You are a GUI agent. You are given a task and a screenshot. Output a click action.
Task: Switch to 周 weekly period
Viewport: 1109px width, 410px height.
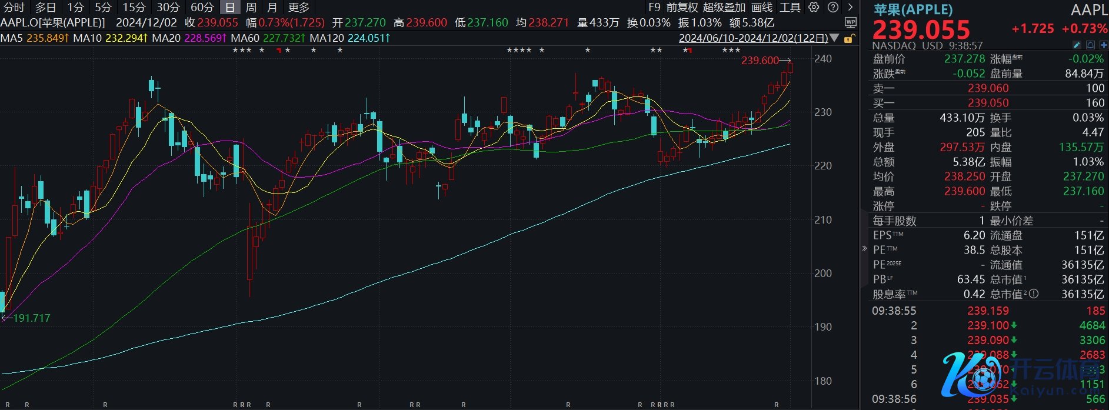[x=251, y=8]
